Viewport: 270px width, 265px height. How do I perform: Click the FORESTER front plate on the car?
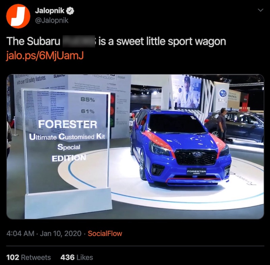[196, 172]
